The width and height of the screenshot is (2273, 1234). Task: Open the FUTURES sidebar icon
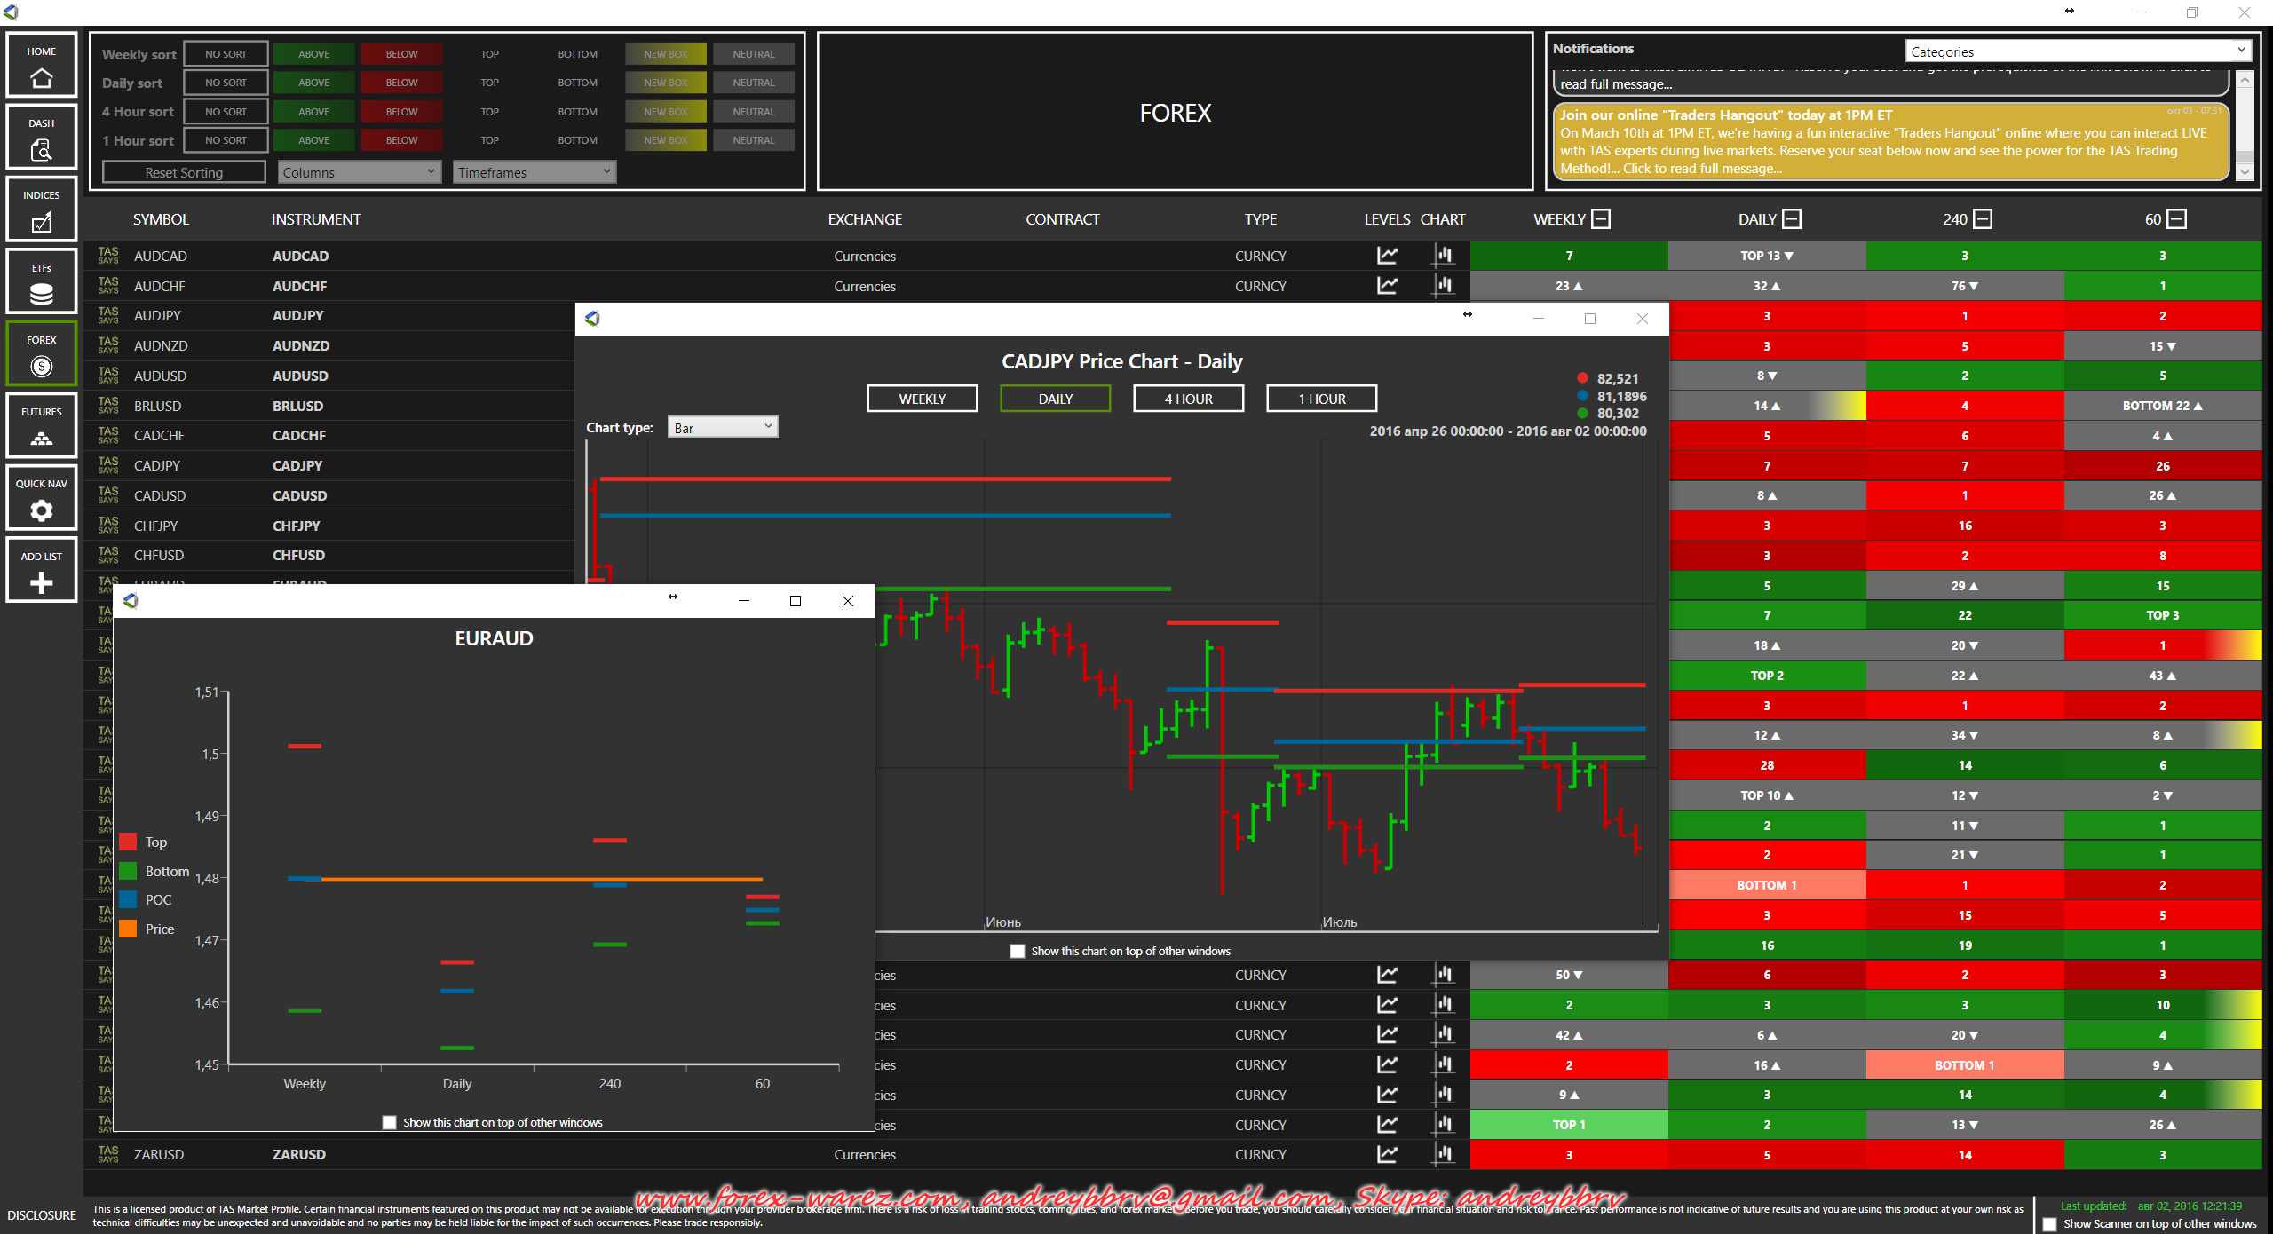tap(41, 427)
